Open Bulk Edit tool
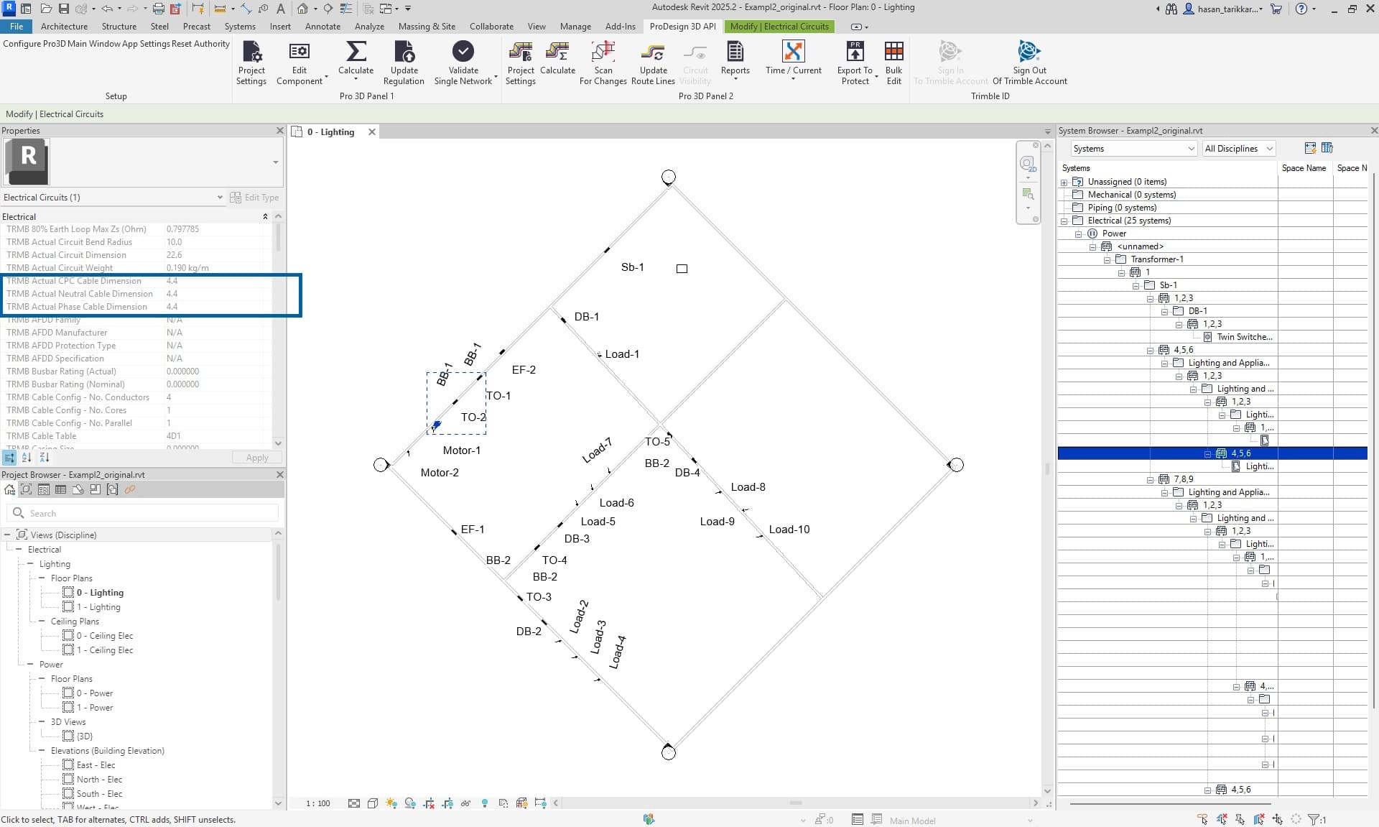The height and width of the screenshot is (827, 1379). 893,52
